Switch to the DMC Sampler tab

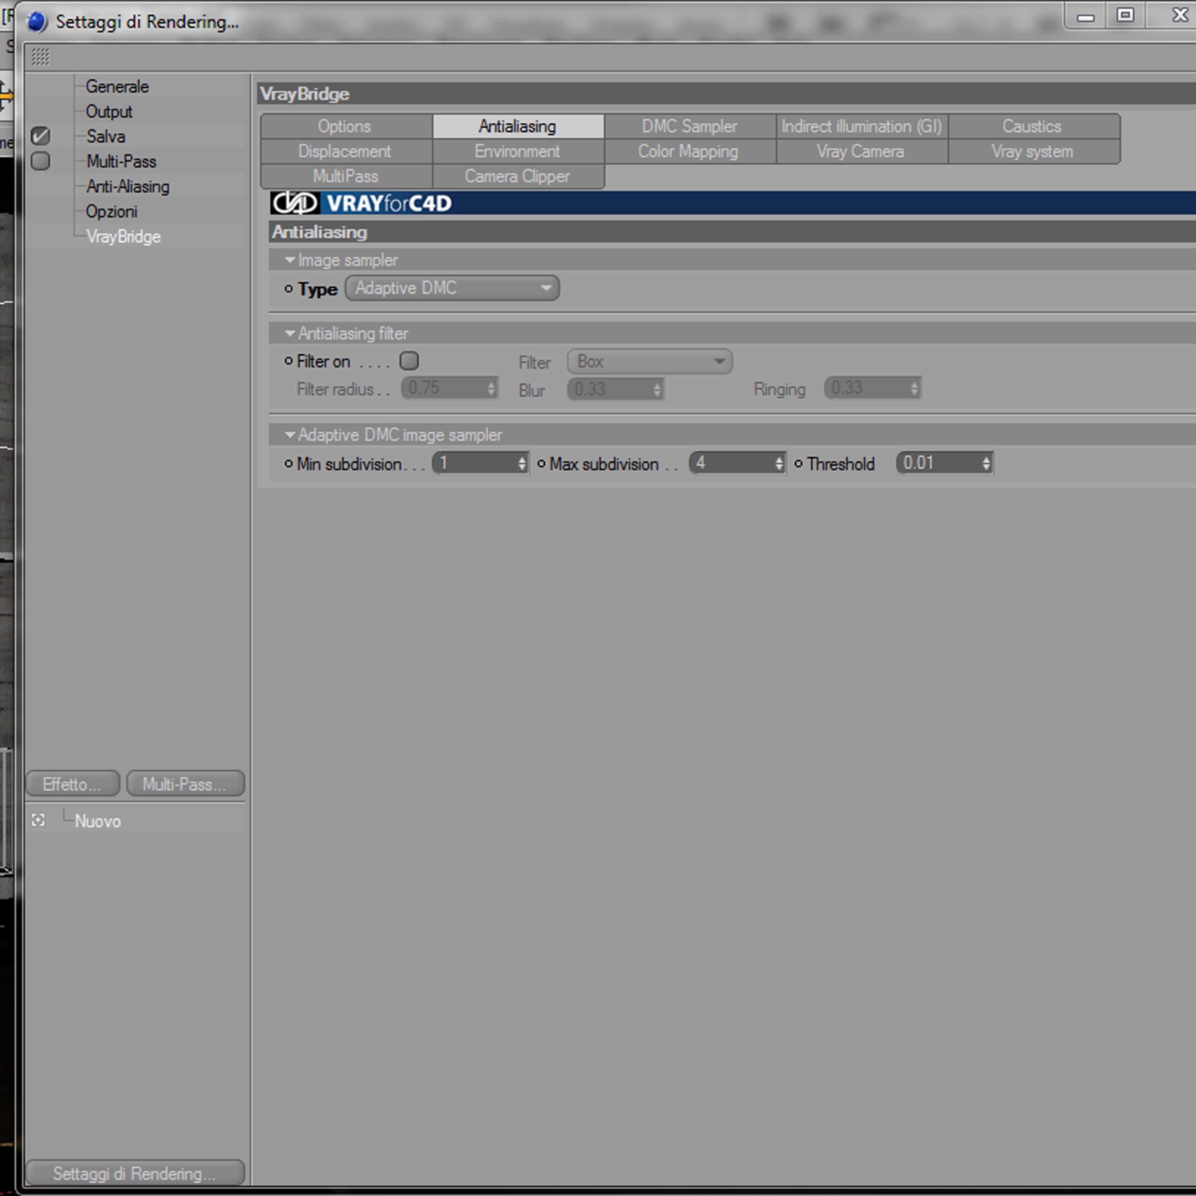point(690,126)
